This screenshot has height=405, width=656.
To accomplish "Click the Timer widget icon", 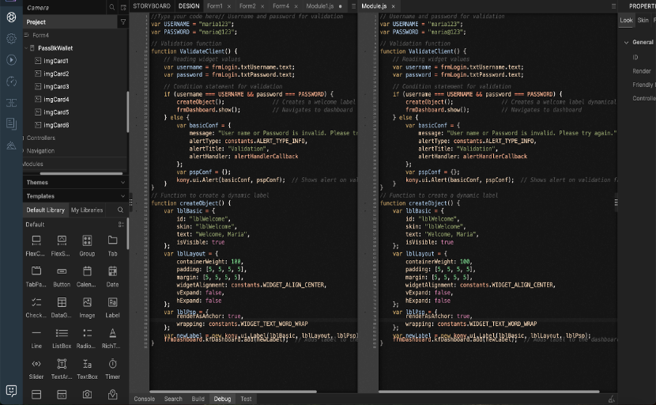I will pos(113,364).
